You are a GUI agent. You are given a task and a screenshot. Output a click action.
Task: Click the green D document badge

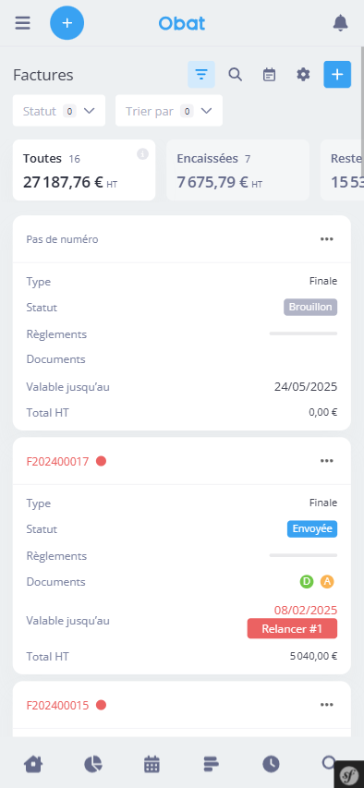pyautogui.click(x=307, y=582)
